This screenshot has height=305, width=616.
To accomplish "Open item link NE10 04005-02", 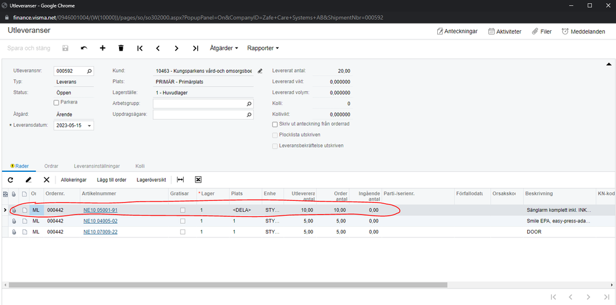I will click(101, 221).
